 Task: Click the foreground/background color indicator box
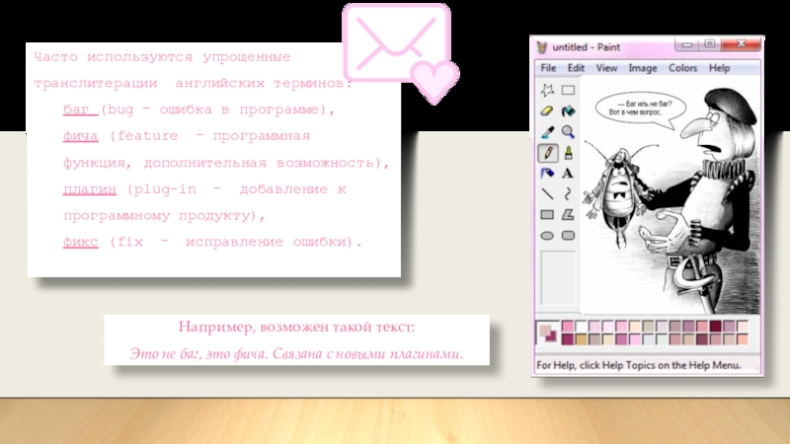click(x=548, y=333)
